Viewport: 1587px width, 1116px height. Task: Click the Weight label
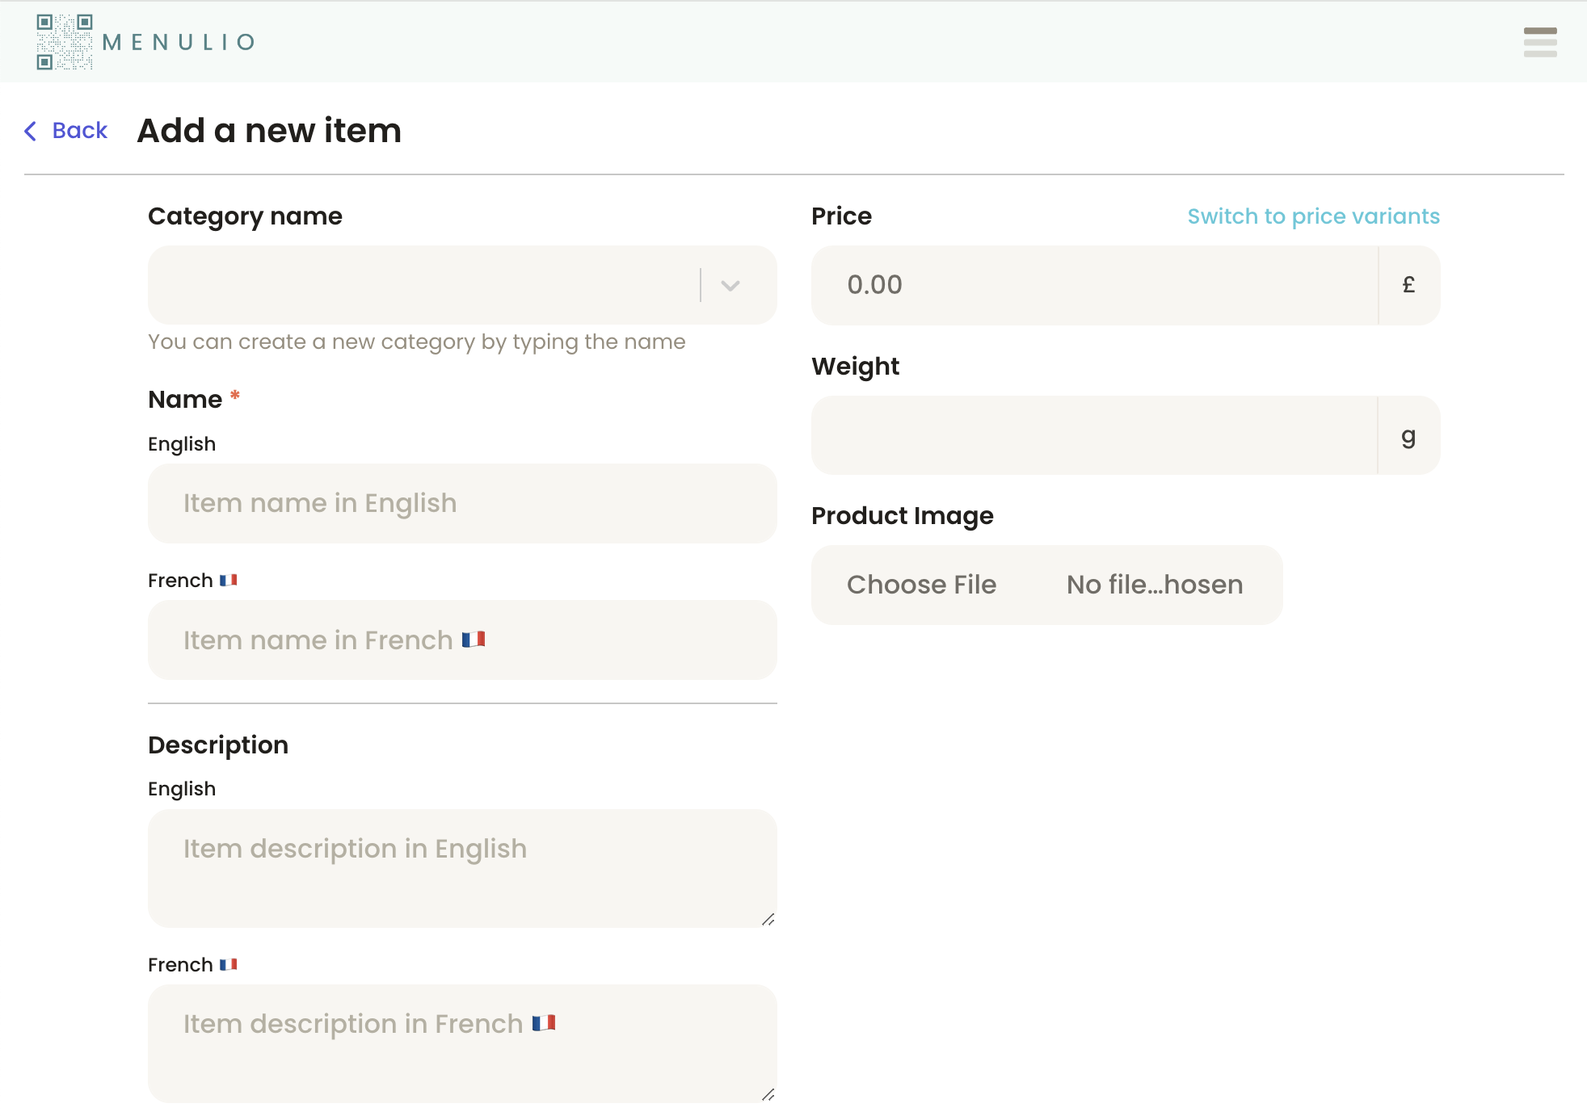pyautogui.click(x=855, y=367)
